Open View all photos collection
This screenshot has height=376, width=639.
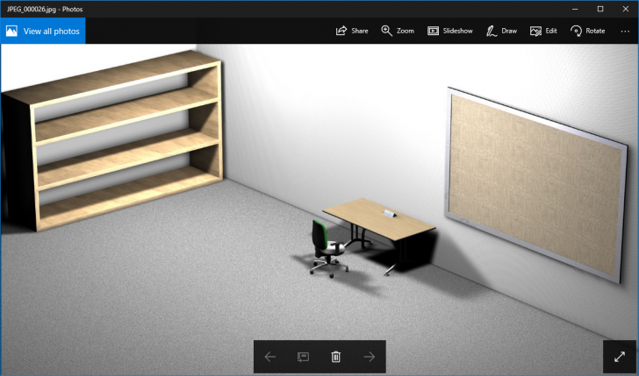click(43, 31)
